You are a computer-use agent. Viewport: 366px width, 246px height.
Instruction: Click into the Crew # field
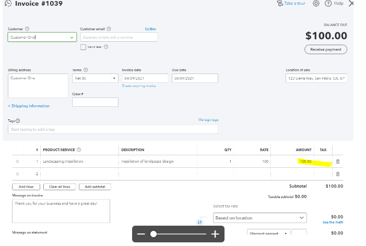click(x=95, y=102)
